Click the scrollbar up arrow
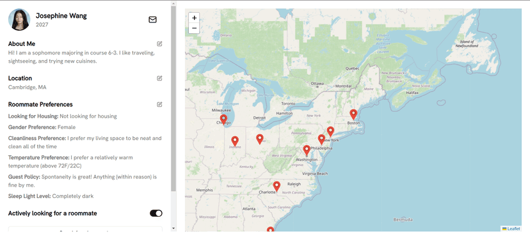530x239 pixels. click(173, 4)
